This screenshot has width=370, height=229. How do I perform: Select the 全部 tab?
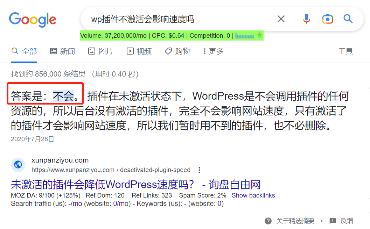click(24, 51)
